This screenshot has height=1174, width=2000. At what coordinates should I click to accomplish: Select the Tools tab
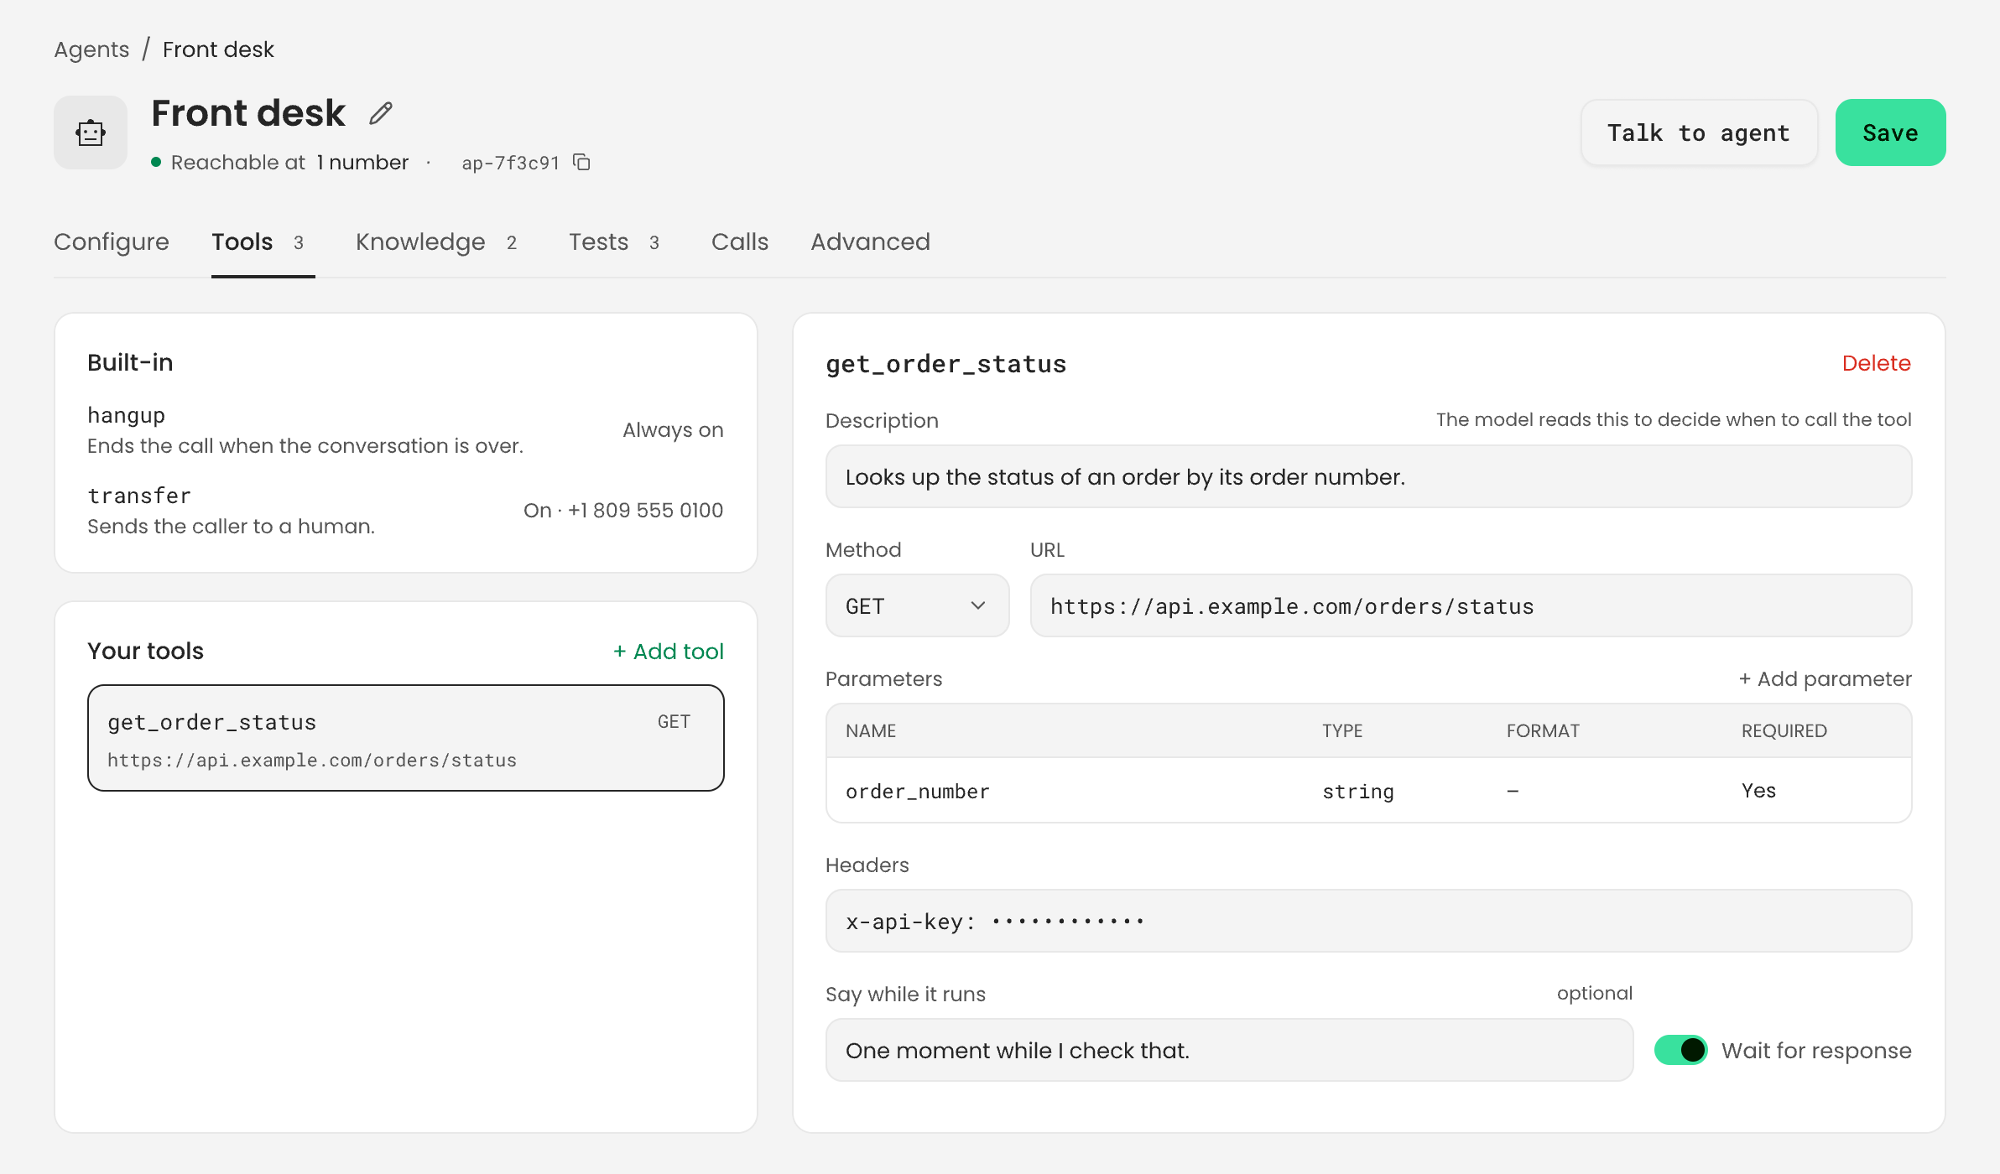pos(263,242)
